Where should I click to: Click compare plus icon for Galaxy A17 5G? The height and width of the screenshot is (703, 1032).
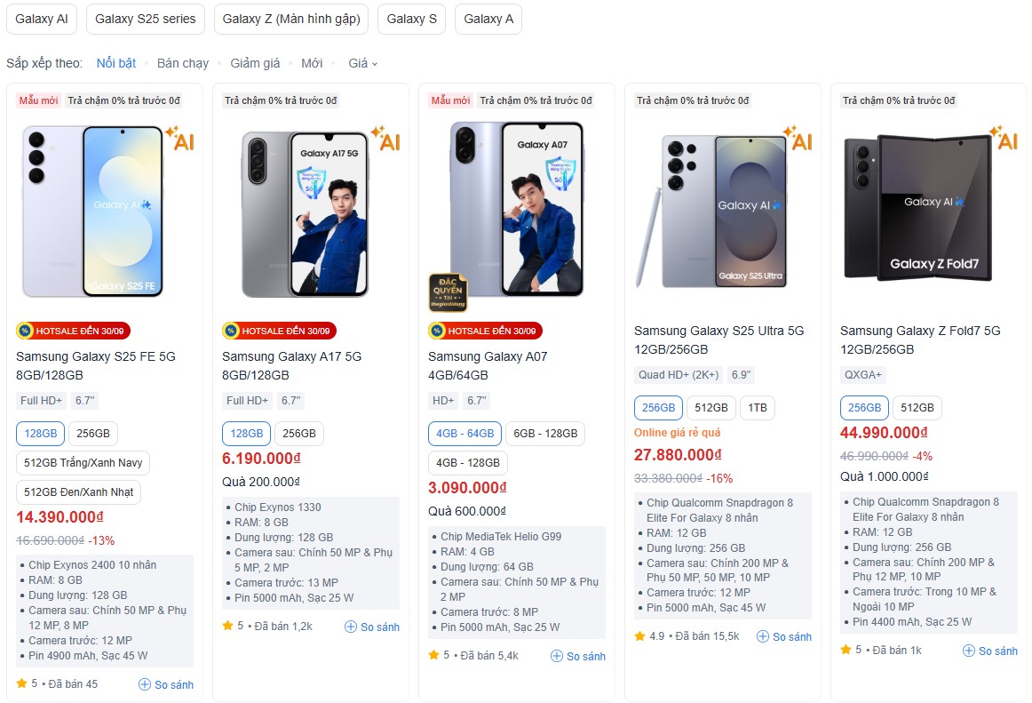[x=351, y=627]
